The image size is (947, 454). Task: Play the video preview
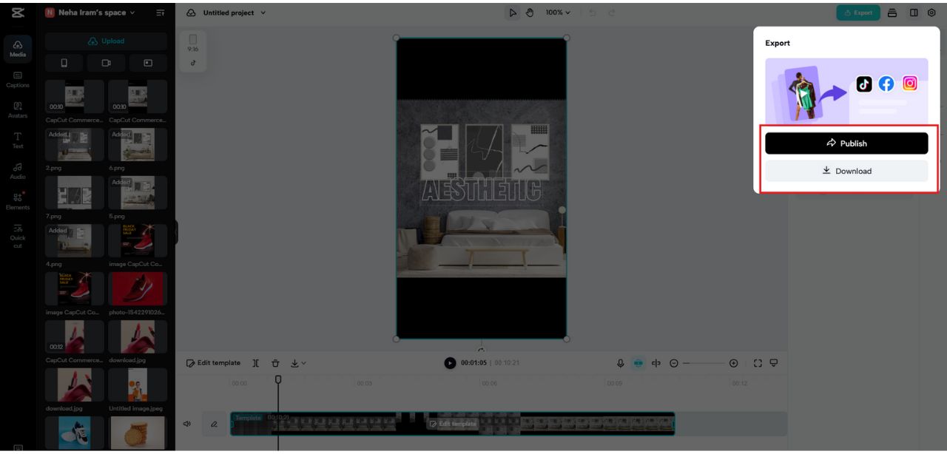(x=450, y=363)
